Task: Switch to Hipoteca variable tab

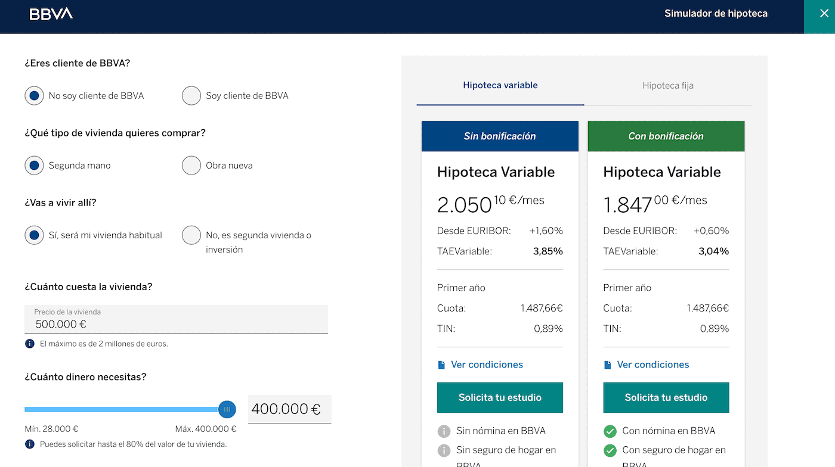Action: pos(500,85)
